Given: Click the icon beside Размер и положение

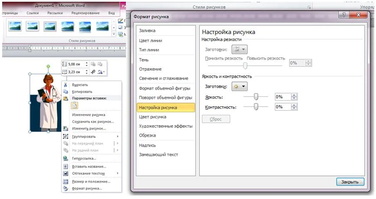Looking at the screenshot, I should click(x=66, y=181).
